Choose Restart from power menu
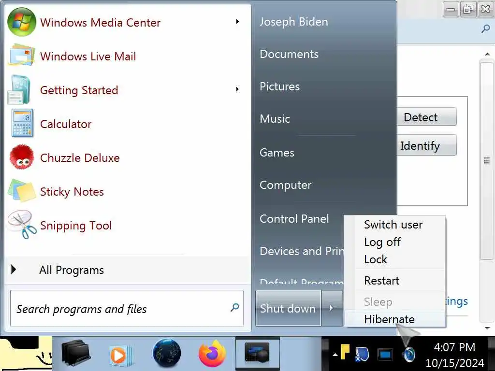This screenshot has height=371, width=495. tap(381, 281)
